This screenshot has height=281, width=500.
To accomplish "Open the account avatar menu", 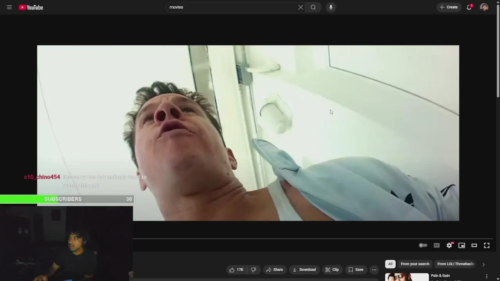I will click(x=484, y=7).
